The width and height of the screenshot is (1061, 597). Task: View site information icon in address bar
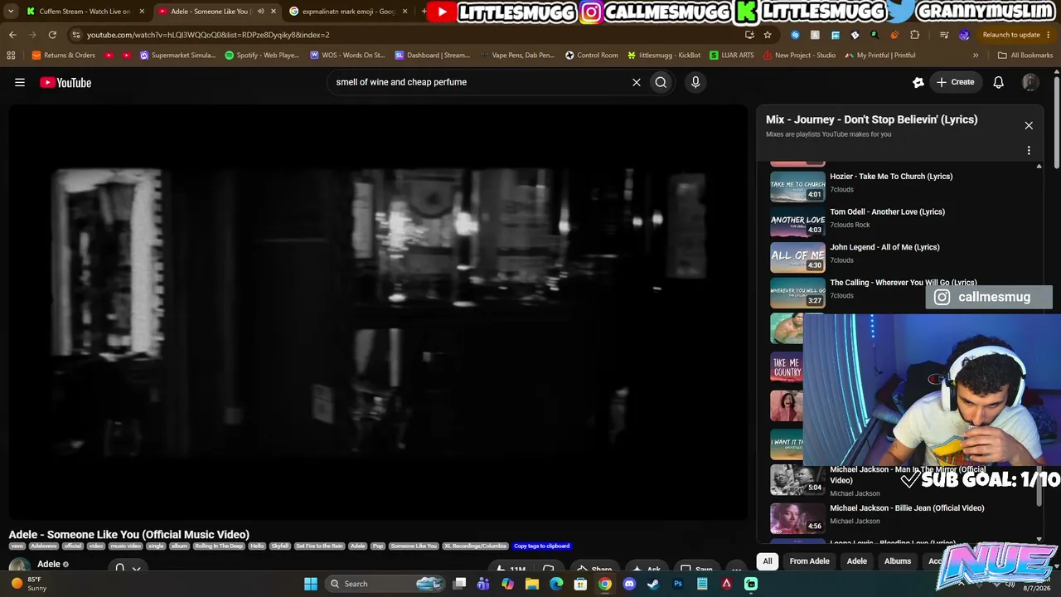tap(76, 35)
